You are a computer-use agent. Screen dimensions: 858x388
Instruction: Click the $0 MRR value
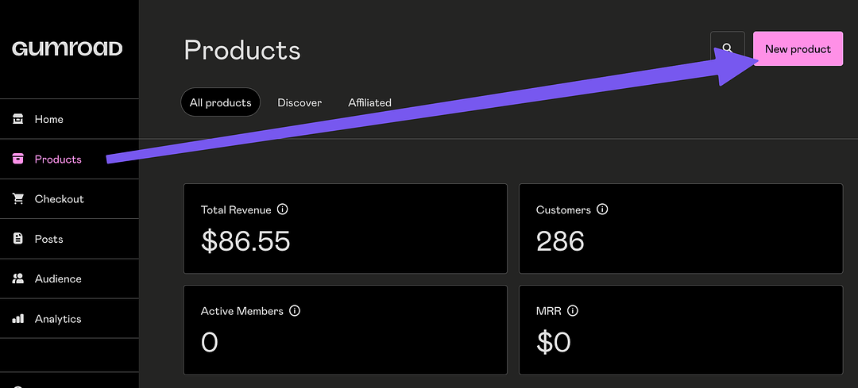pos(554,342)
